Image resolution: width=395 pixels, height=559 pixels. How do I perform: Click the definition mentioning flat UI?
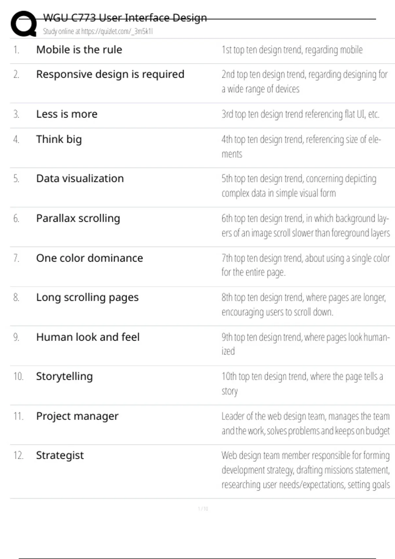300,114
